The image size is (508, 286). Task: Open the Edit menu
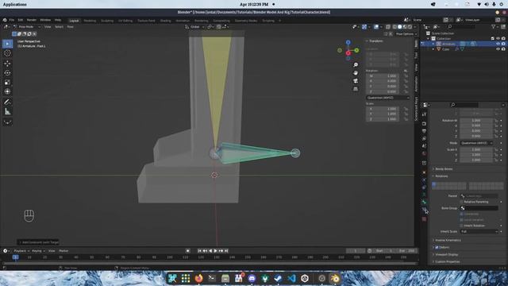[21, 20]
